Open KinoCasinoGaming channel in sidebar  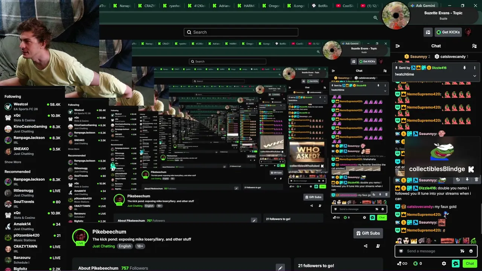[32, 129]
